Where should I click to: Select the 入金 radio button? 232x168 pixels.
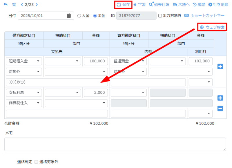click(79, 16)
